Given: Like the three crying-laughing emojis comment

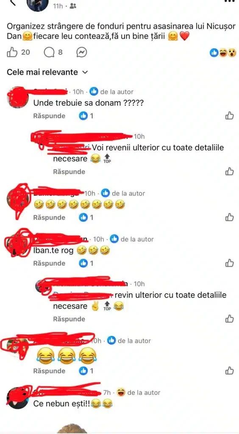Looking at the screenshot, I should coord(230,370).
